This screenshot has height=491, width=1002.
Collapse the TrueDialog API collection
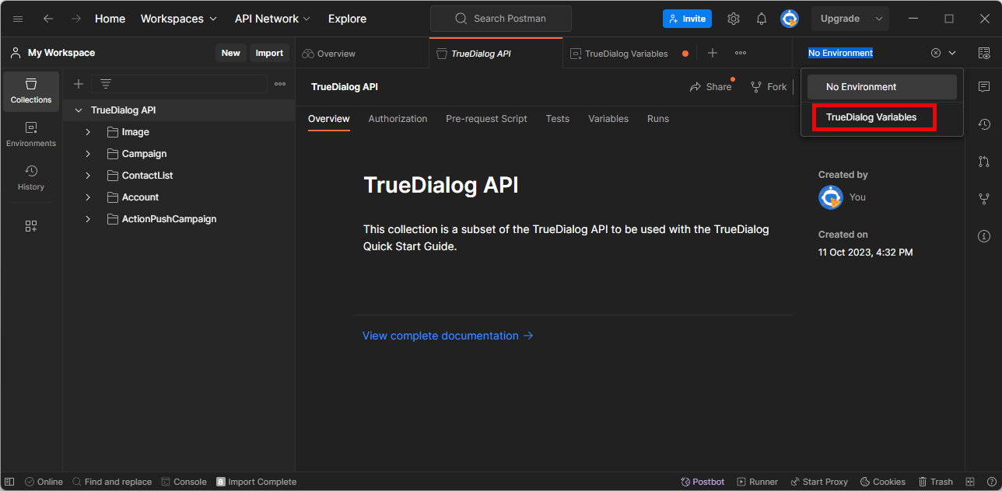click(79, 110)
